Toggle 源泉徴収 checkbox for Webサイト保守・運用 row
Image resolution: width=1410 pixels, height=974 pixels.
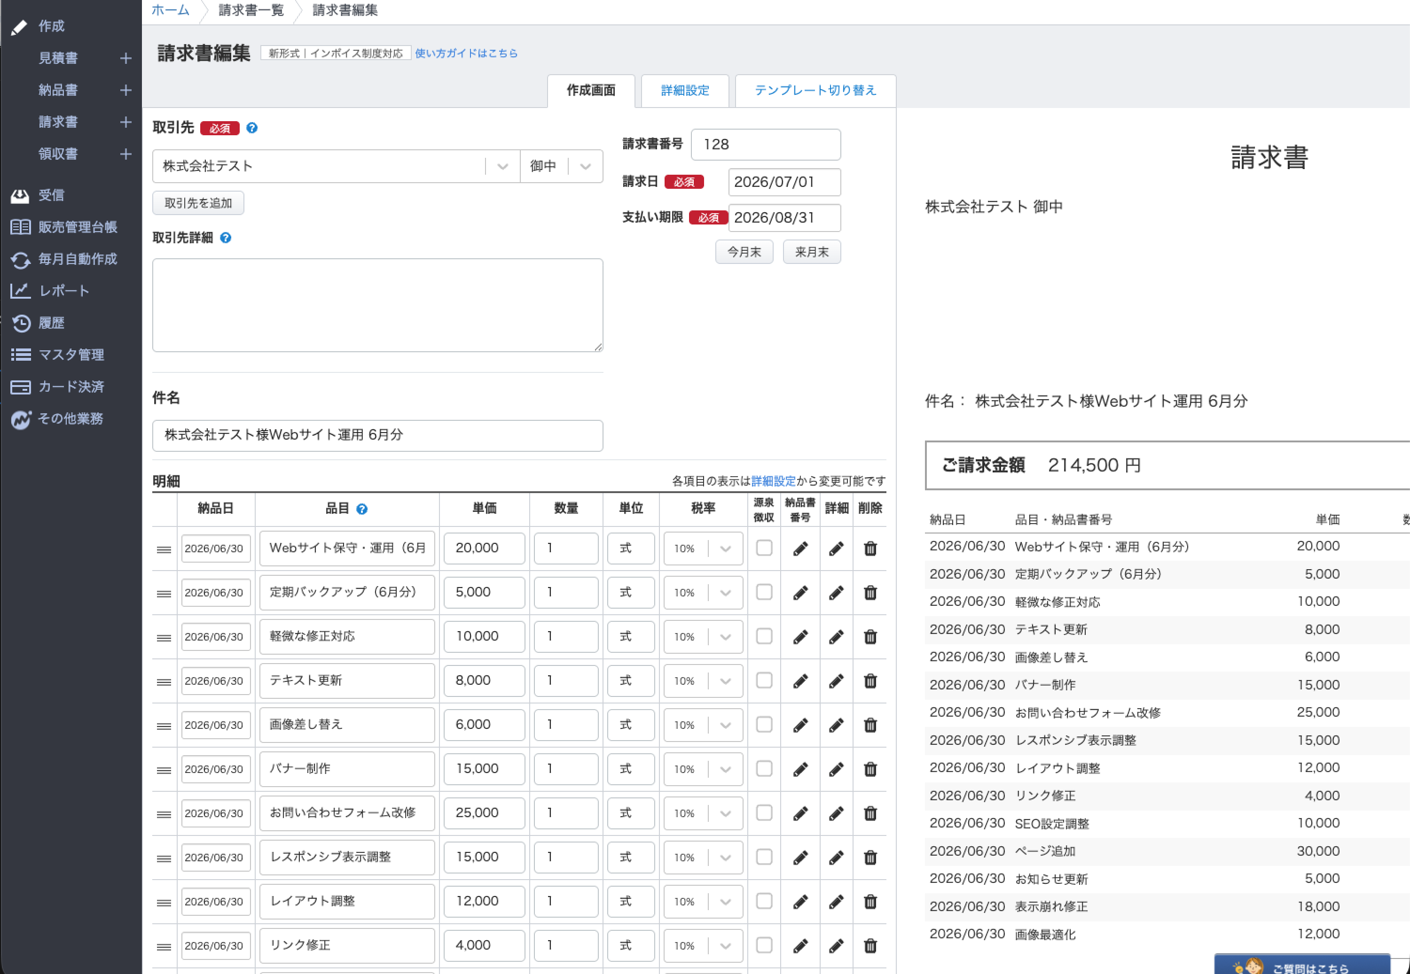764,548
